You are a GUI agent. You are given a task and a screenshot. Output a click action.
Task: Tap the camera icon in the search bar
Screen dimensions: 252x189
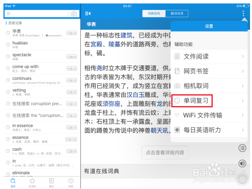pyautogui.click(x=73, y=13)
